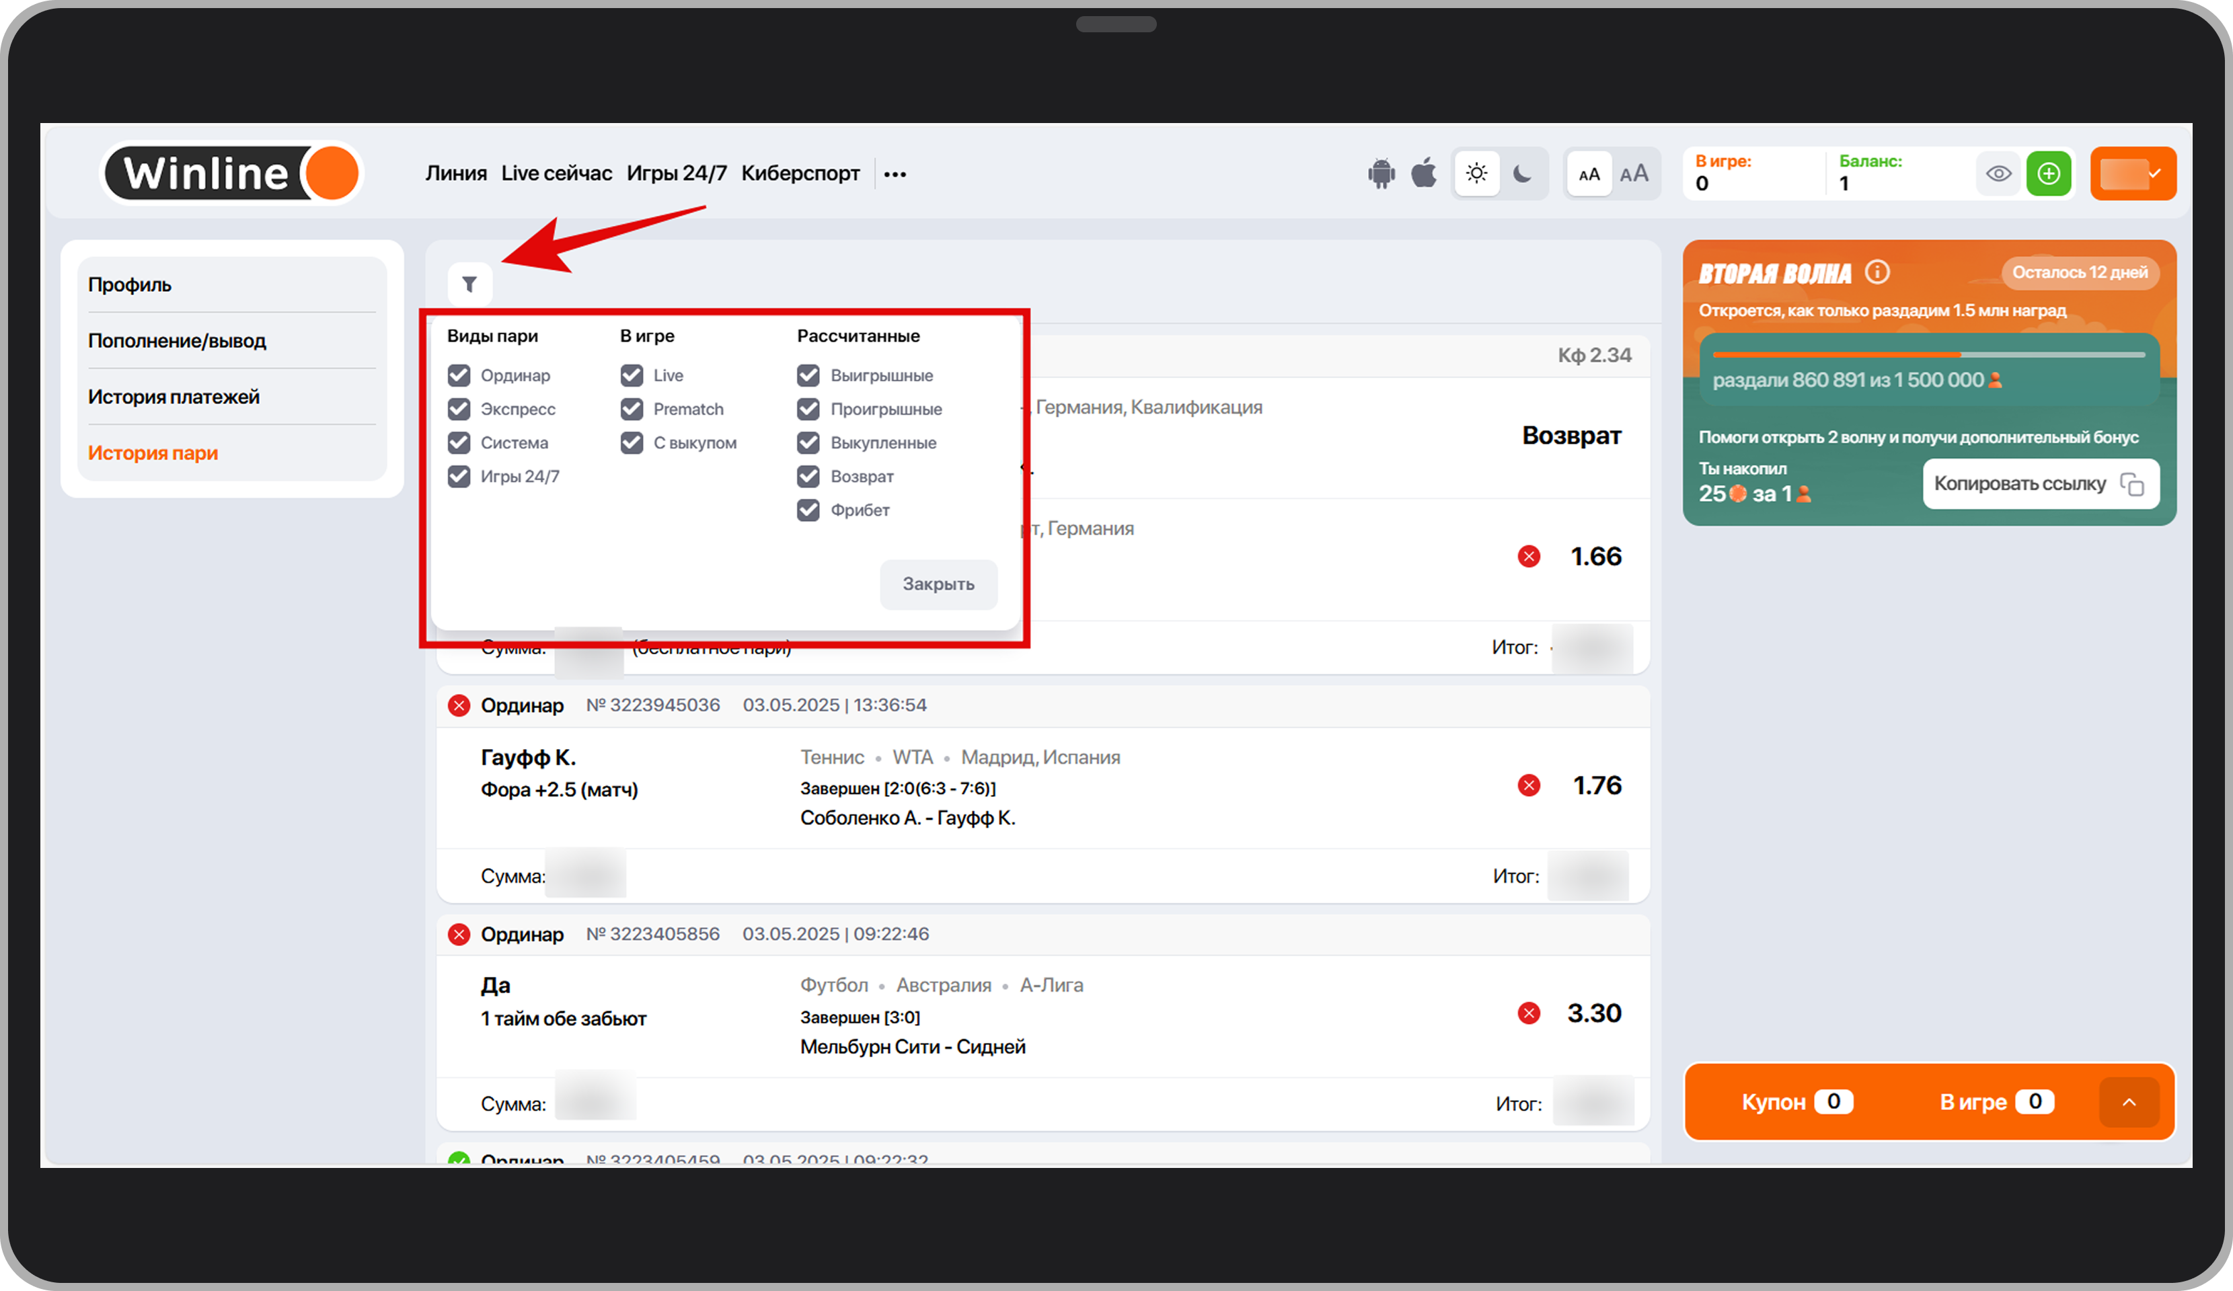Go to История платежей section
2233x1291 pixels.
coord(174,397)
